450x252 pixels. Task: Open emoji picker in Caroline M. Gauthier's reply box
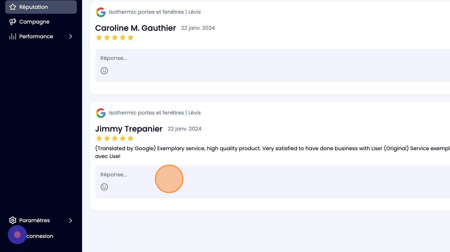click(x=104, y=71)
